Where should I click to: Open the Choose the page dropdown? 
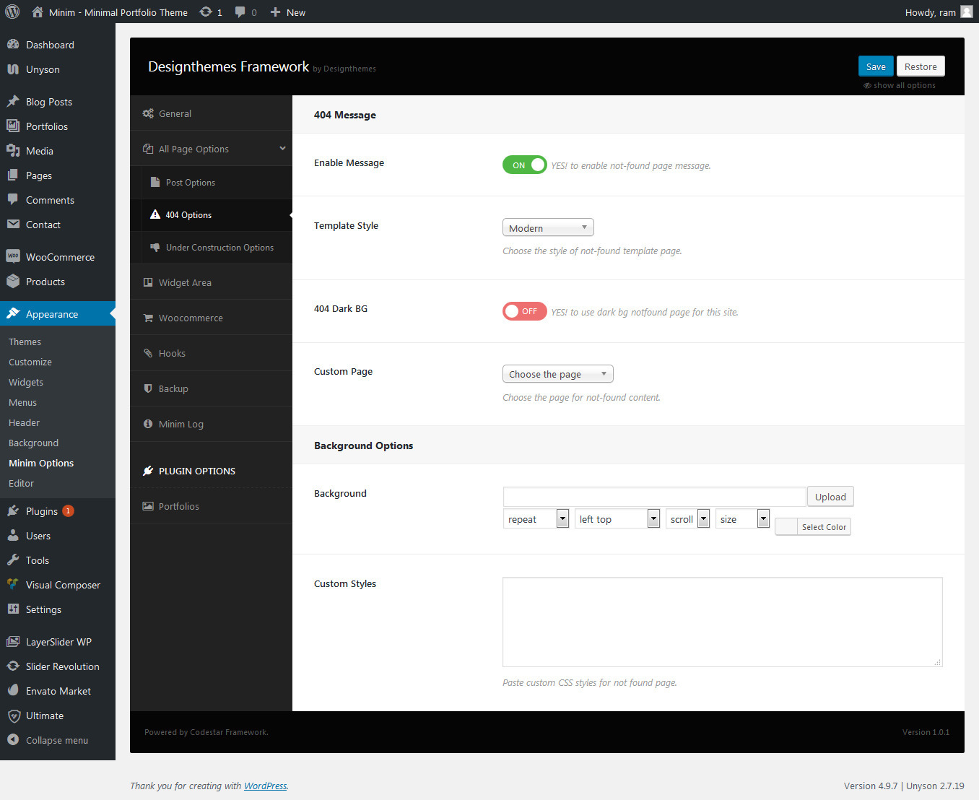pos(558,373)
